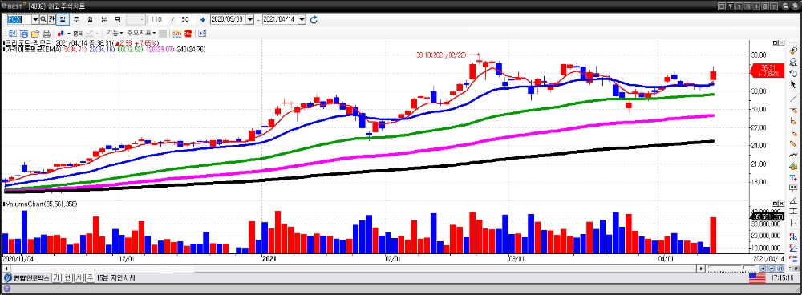Select the trend line drawing tool

[x=793, y=98]
